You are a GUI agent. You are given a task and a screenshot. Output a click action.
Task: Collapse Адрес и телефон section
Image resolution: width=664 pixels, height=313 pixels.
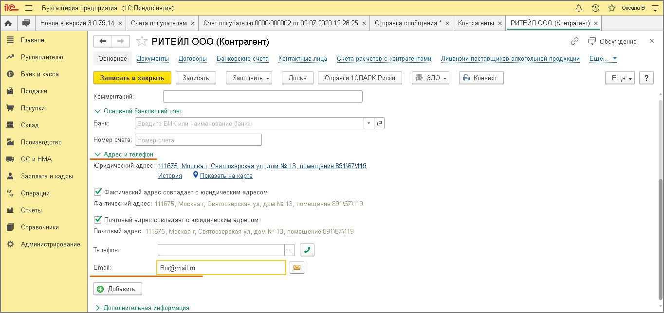(x=124, y=154)
